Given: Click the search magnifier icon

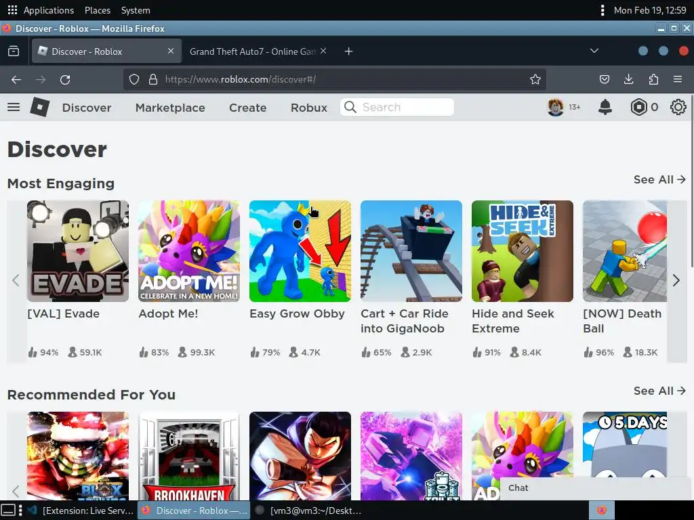Looking at the screenshot, I should pyautogui.click(x=350, y=107).
